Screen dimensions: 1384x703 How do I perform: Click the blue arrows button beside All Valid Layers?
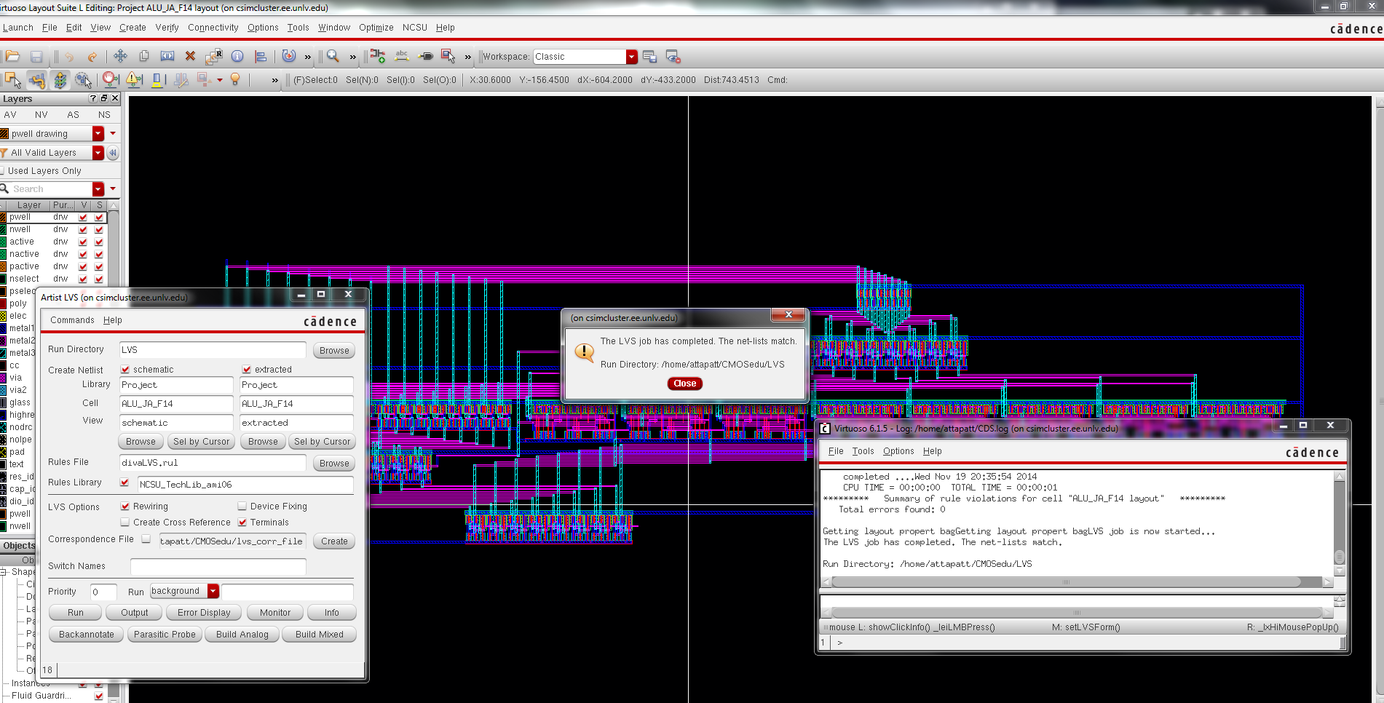point(113,153)
